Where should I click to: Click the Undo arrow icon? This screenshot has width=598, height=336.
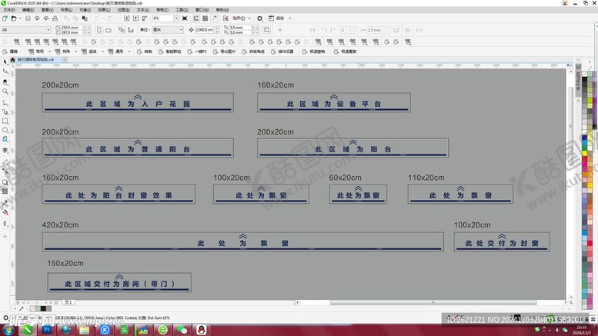click(97, 18)
